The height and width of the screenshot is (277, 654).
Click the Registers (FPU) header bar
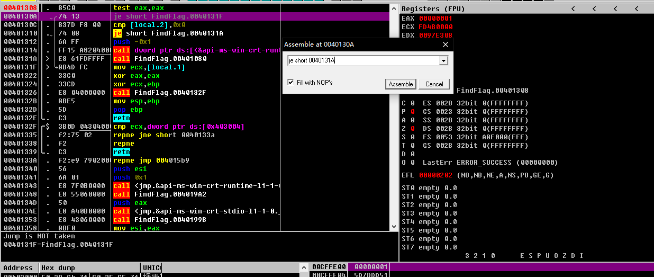click(526, 8)
